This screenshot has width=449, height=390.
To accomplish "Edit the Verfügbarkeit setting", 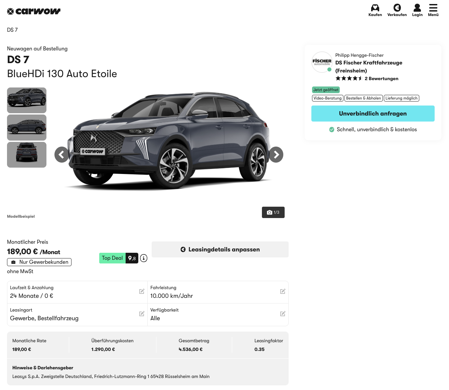I will pyautogui.click(x=283, y=314).
